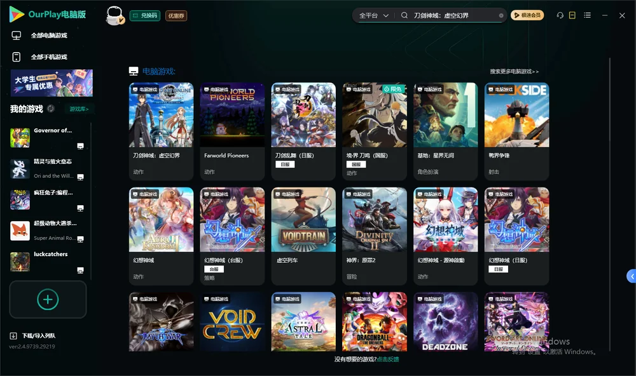The width and height of the screenshot is (636, 376).
Task: Open the 全平台 platform dropdown
Action: pyautogui.click(x=374, y=15)
